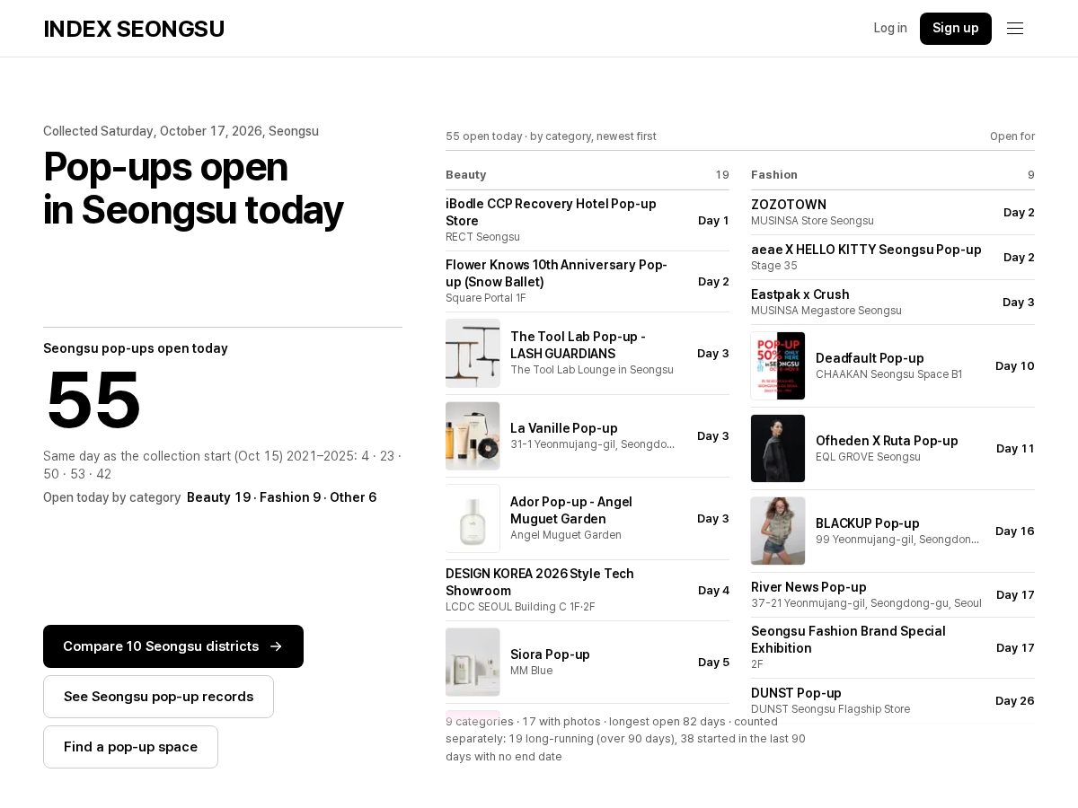Open See Seongsu pop-up records
The image size is (1078, 808).
[158, 697]
